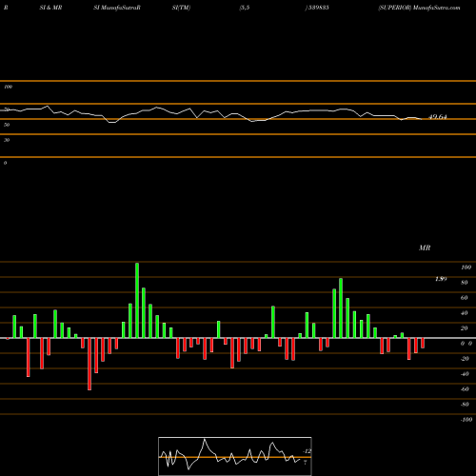Viewport: 476px width, 476px height.
Task: Click the 80 label on the MR axis
Action: (465, 283)
